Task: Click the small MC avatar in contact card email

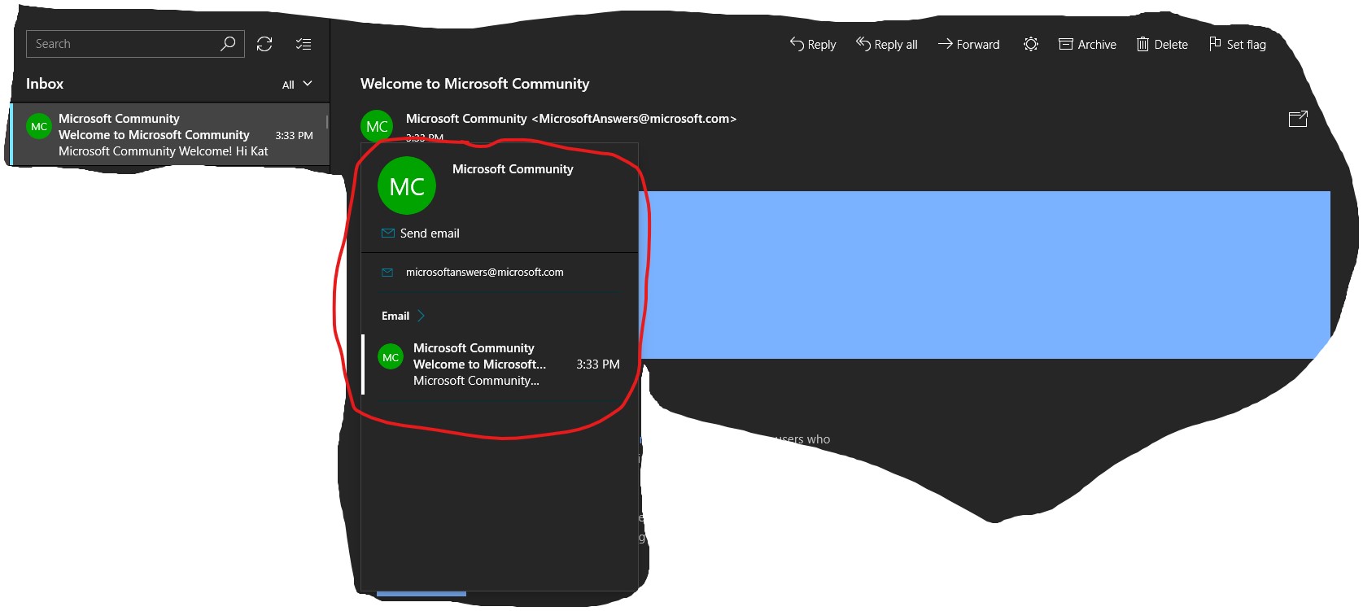Action: coord(391,357)
